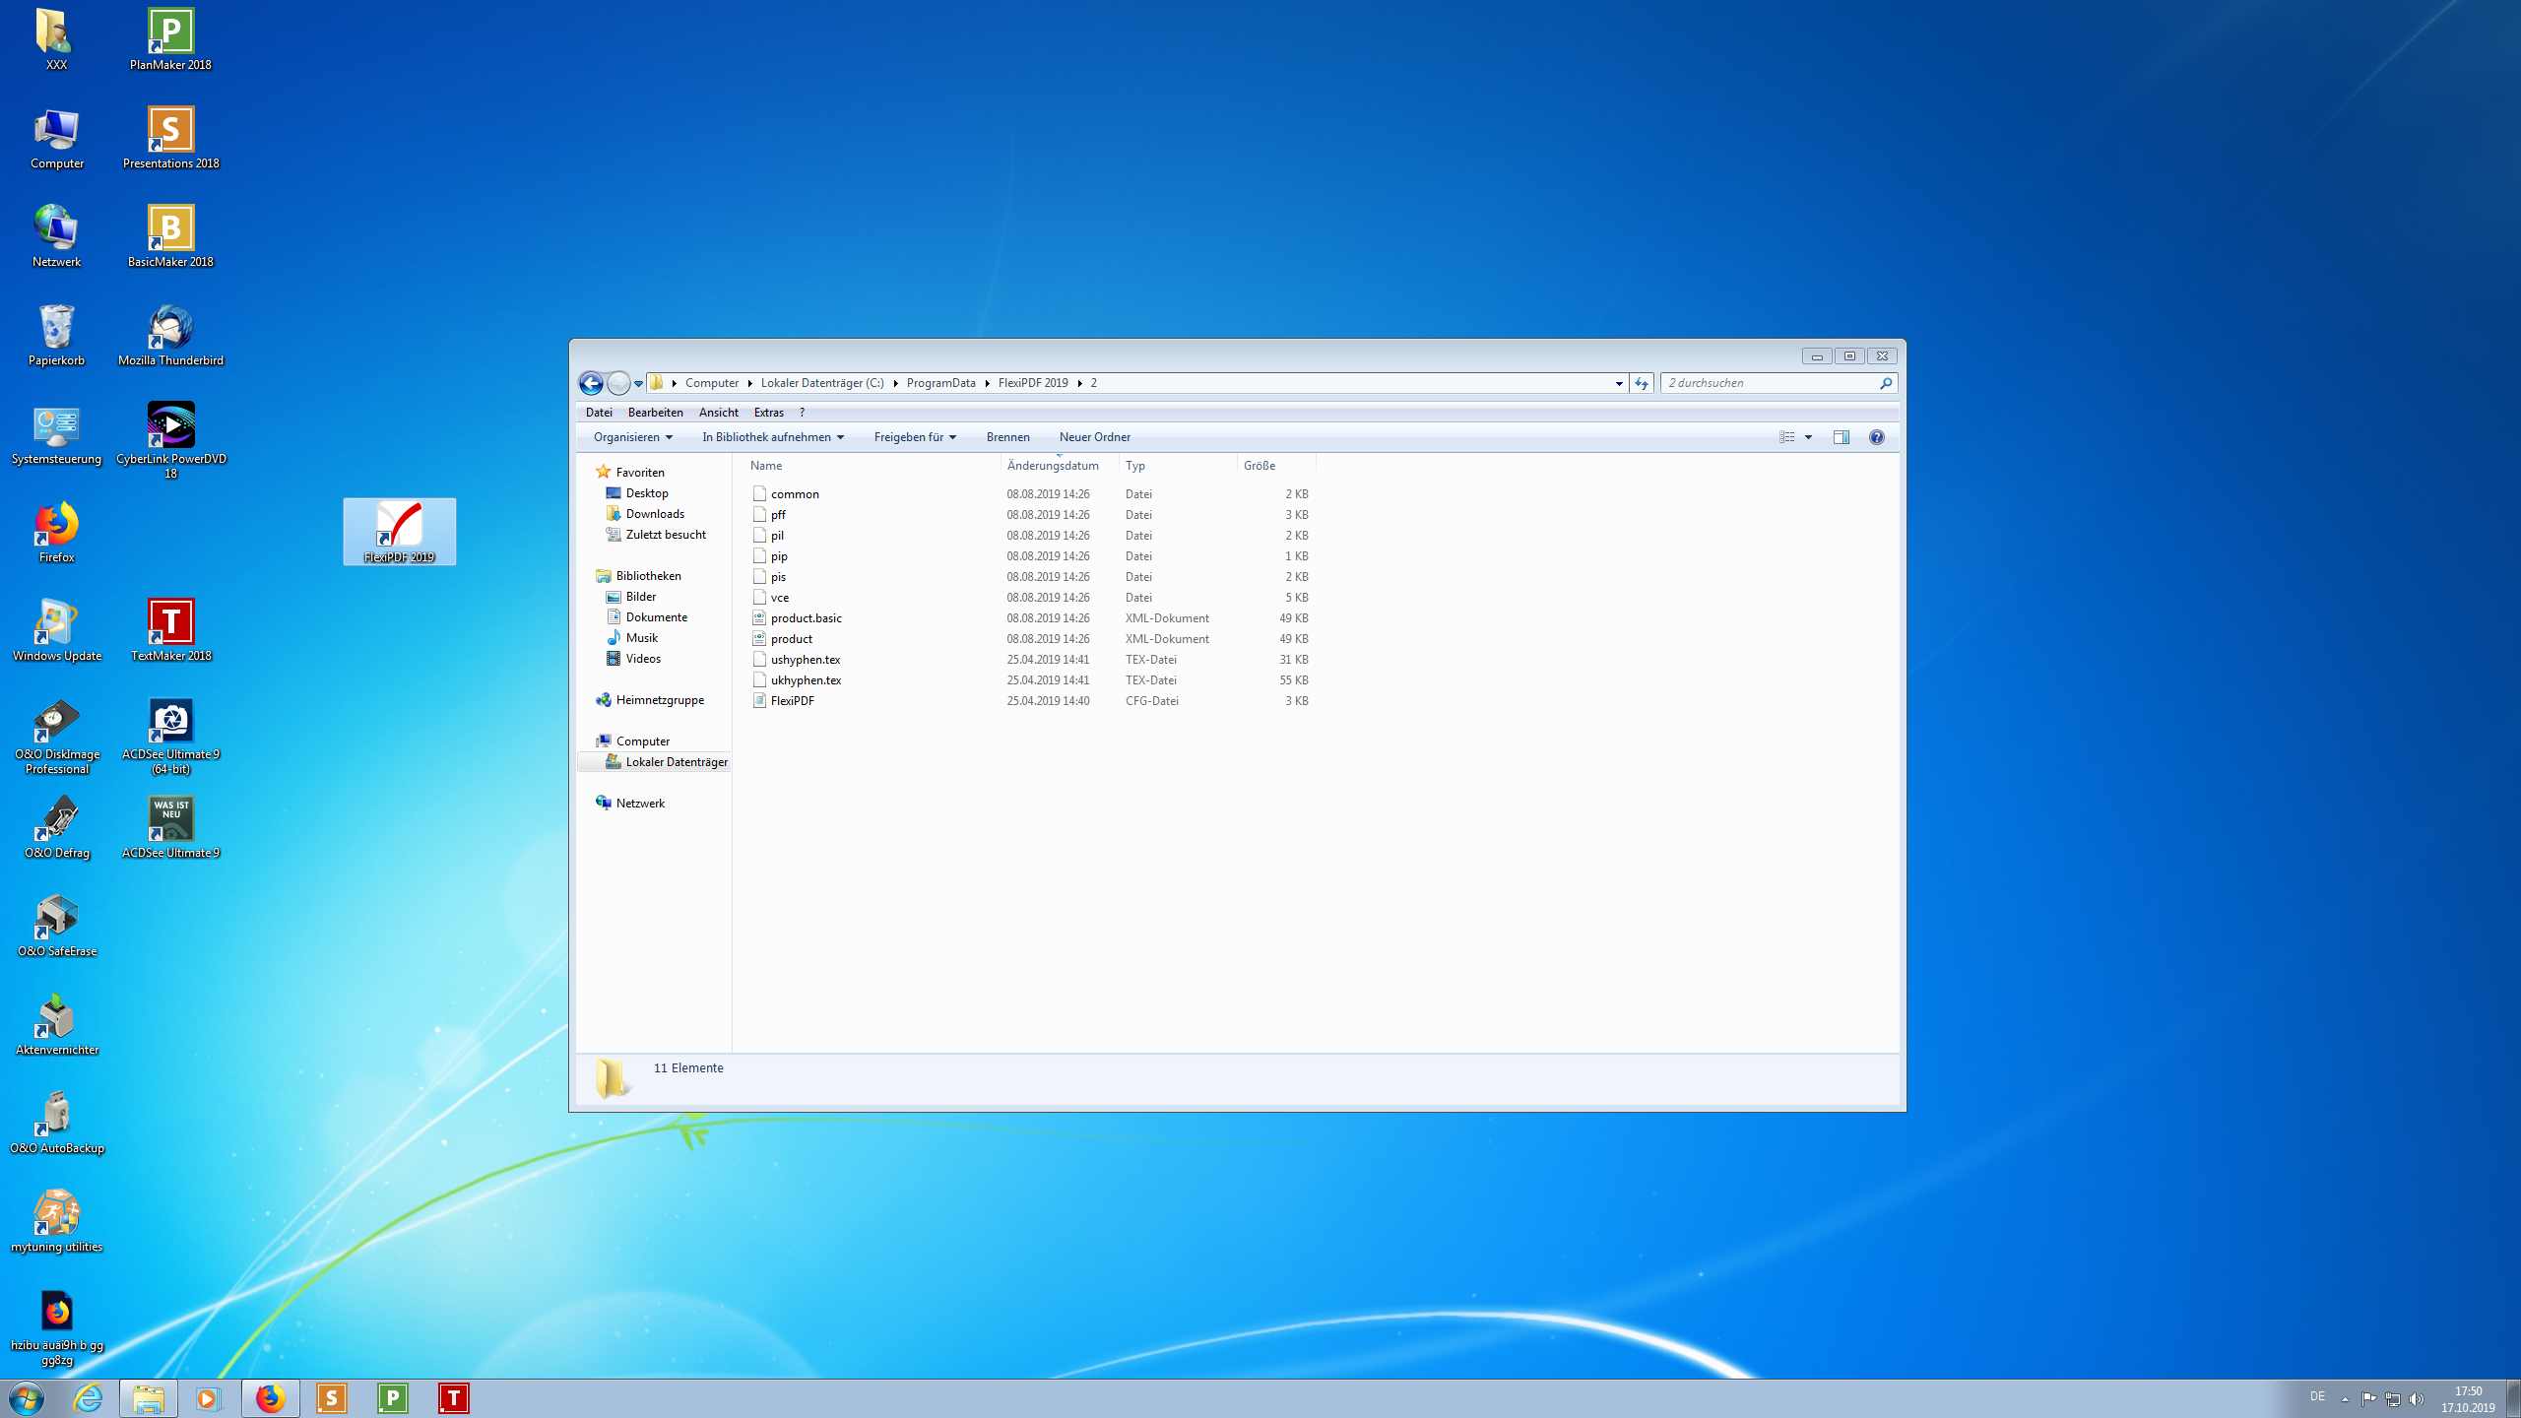
Task: Click the blue help icon in Explorer
Action: click(x=1877, y=437)
